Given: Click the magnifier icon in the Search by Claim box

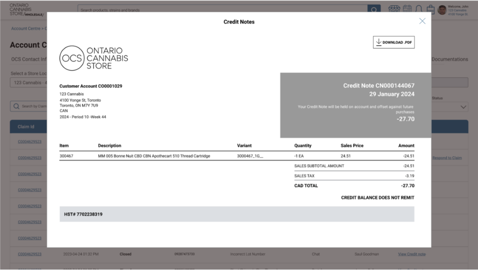Looking at the screenshot, I should point(16,106).
